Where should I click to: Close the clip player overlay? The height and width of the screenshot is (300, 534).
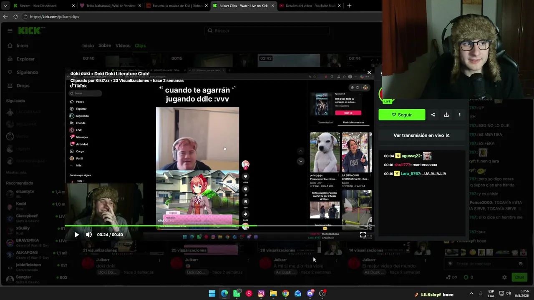[369, 72]
